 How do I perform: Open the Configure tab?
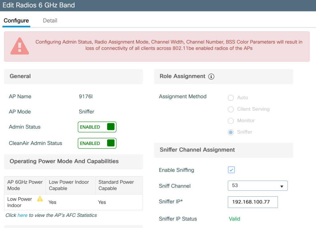pos(16,21)
